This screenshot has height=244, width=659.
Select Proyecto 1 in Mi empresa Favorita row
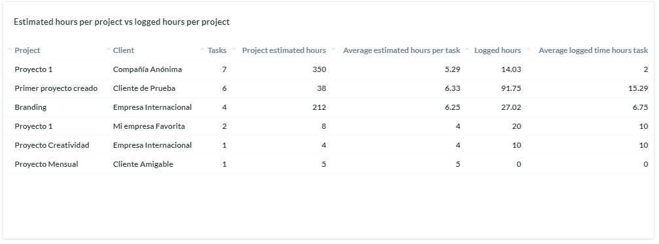(x=33, y=126)
